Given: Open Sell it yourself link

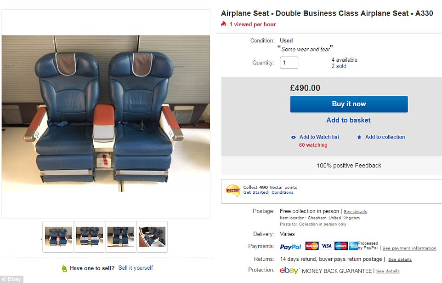Looking at the screenshot, I should coord(136,268).
